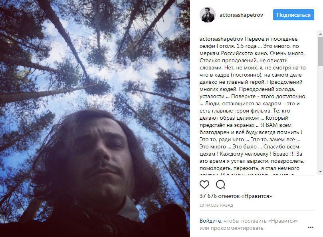This screenshot has height=237, width=323.
Task: Like the post with the heart icon
Action: (x=204, y=184)
